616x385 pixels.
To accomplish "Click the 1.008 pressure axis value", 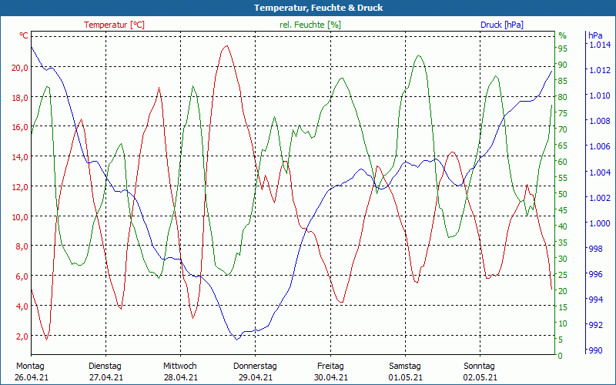I will click(x=601, y=121).
